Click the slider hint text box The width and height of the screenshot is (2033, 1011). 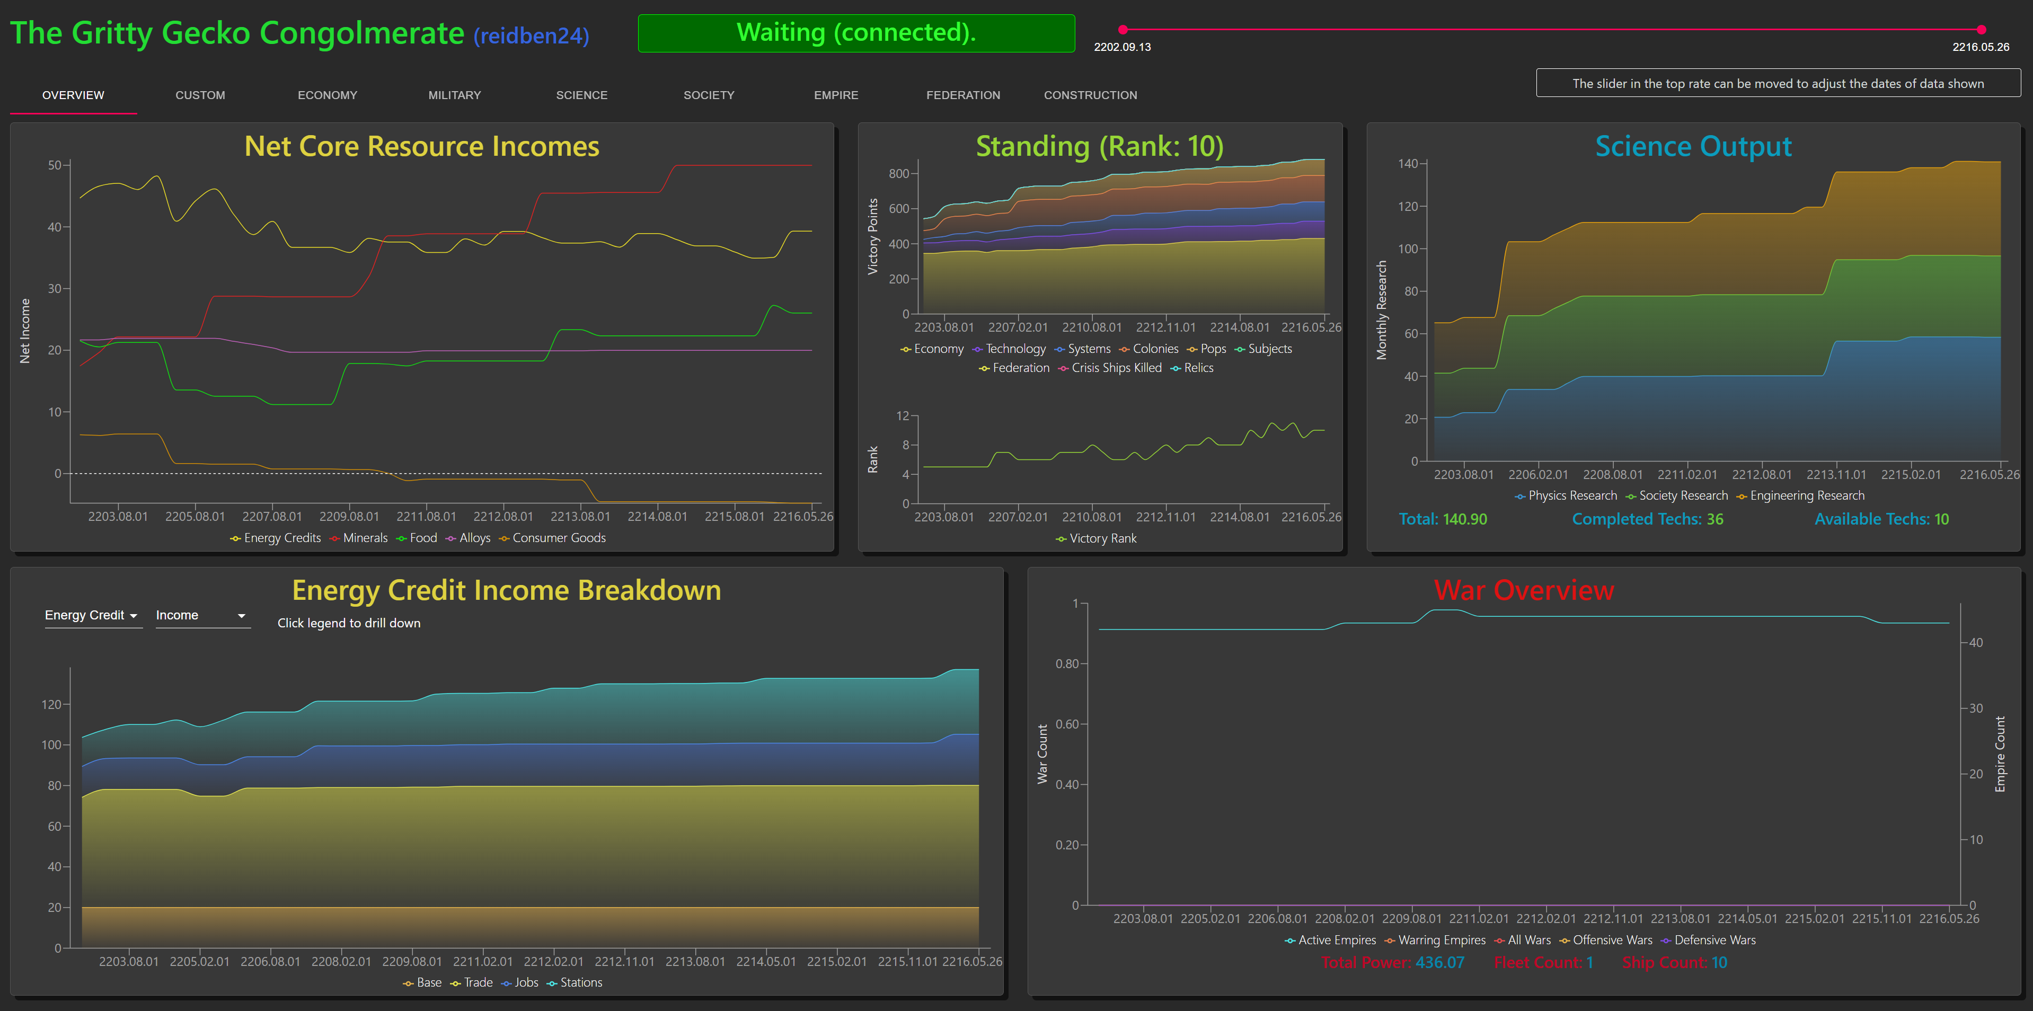click(1778, 84)
